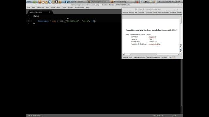
Task: Open Tabla menu in LibreOffice Writer
Action: point(155,12)
